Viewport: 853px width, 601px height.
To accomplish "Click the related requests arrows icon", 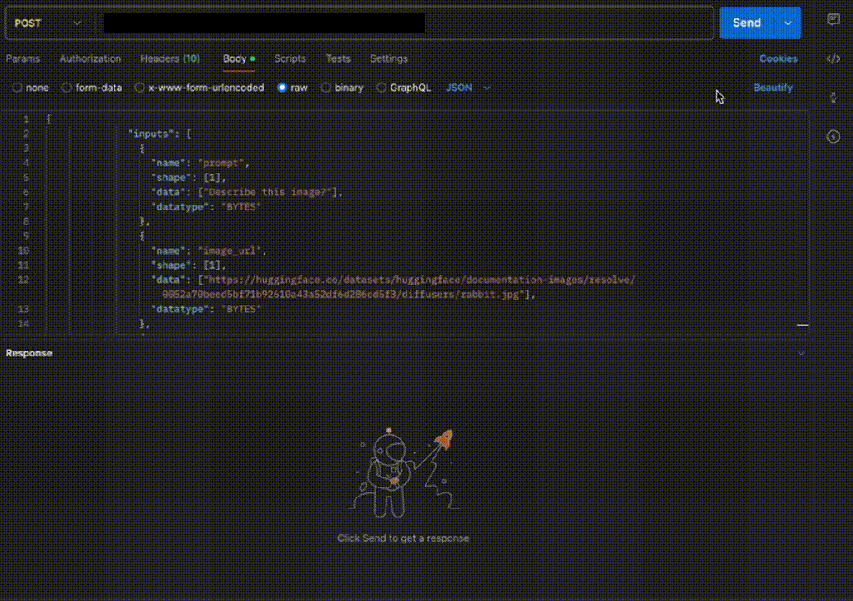I will pos(833,98).
